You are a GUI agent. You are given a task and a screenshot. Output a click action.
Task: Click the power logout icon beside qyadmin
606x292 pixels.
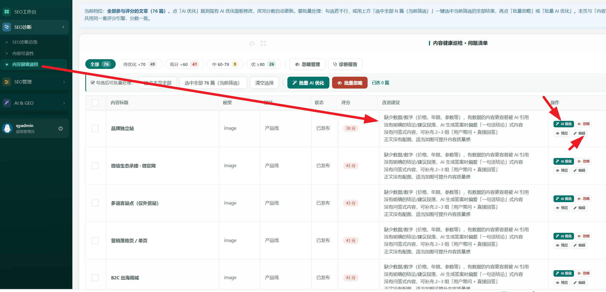pos(61,128)
